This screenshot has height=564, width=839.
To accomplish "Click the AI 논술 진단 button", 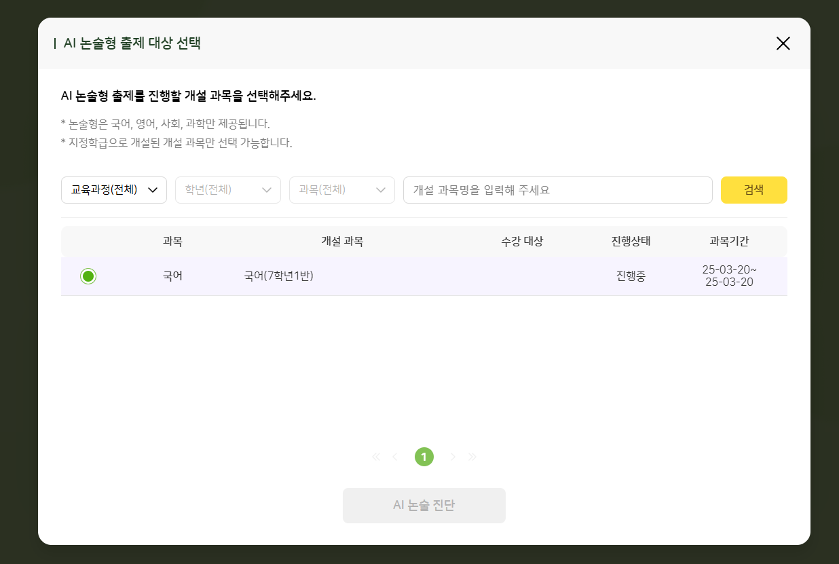I will [x=424, y=506].
